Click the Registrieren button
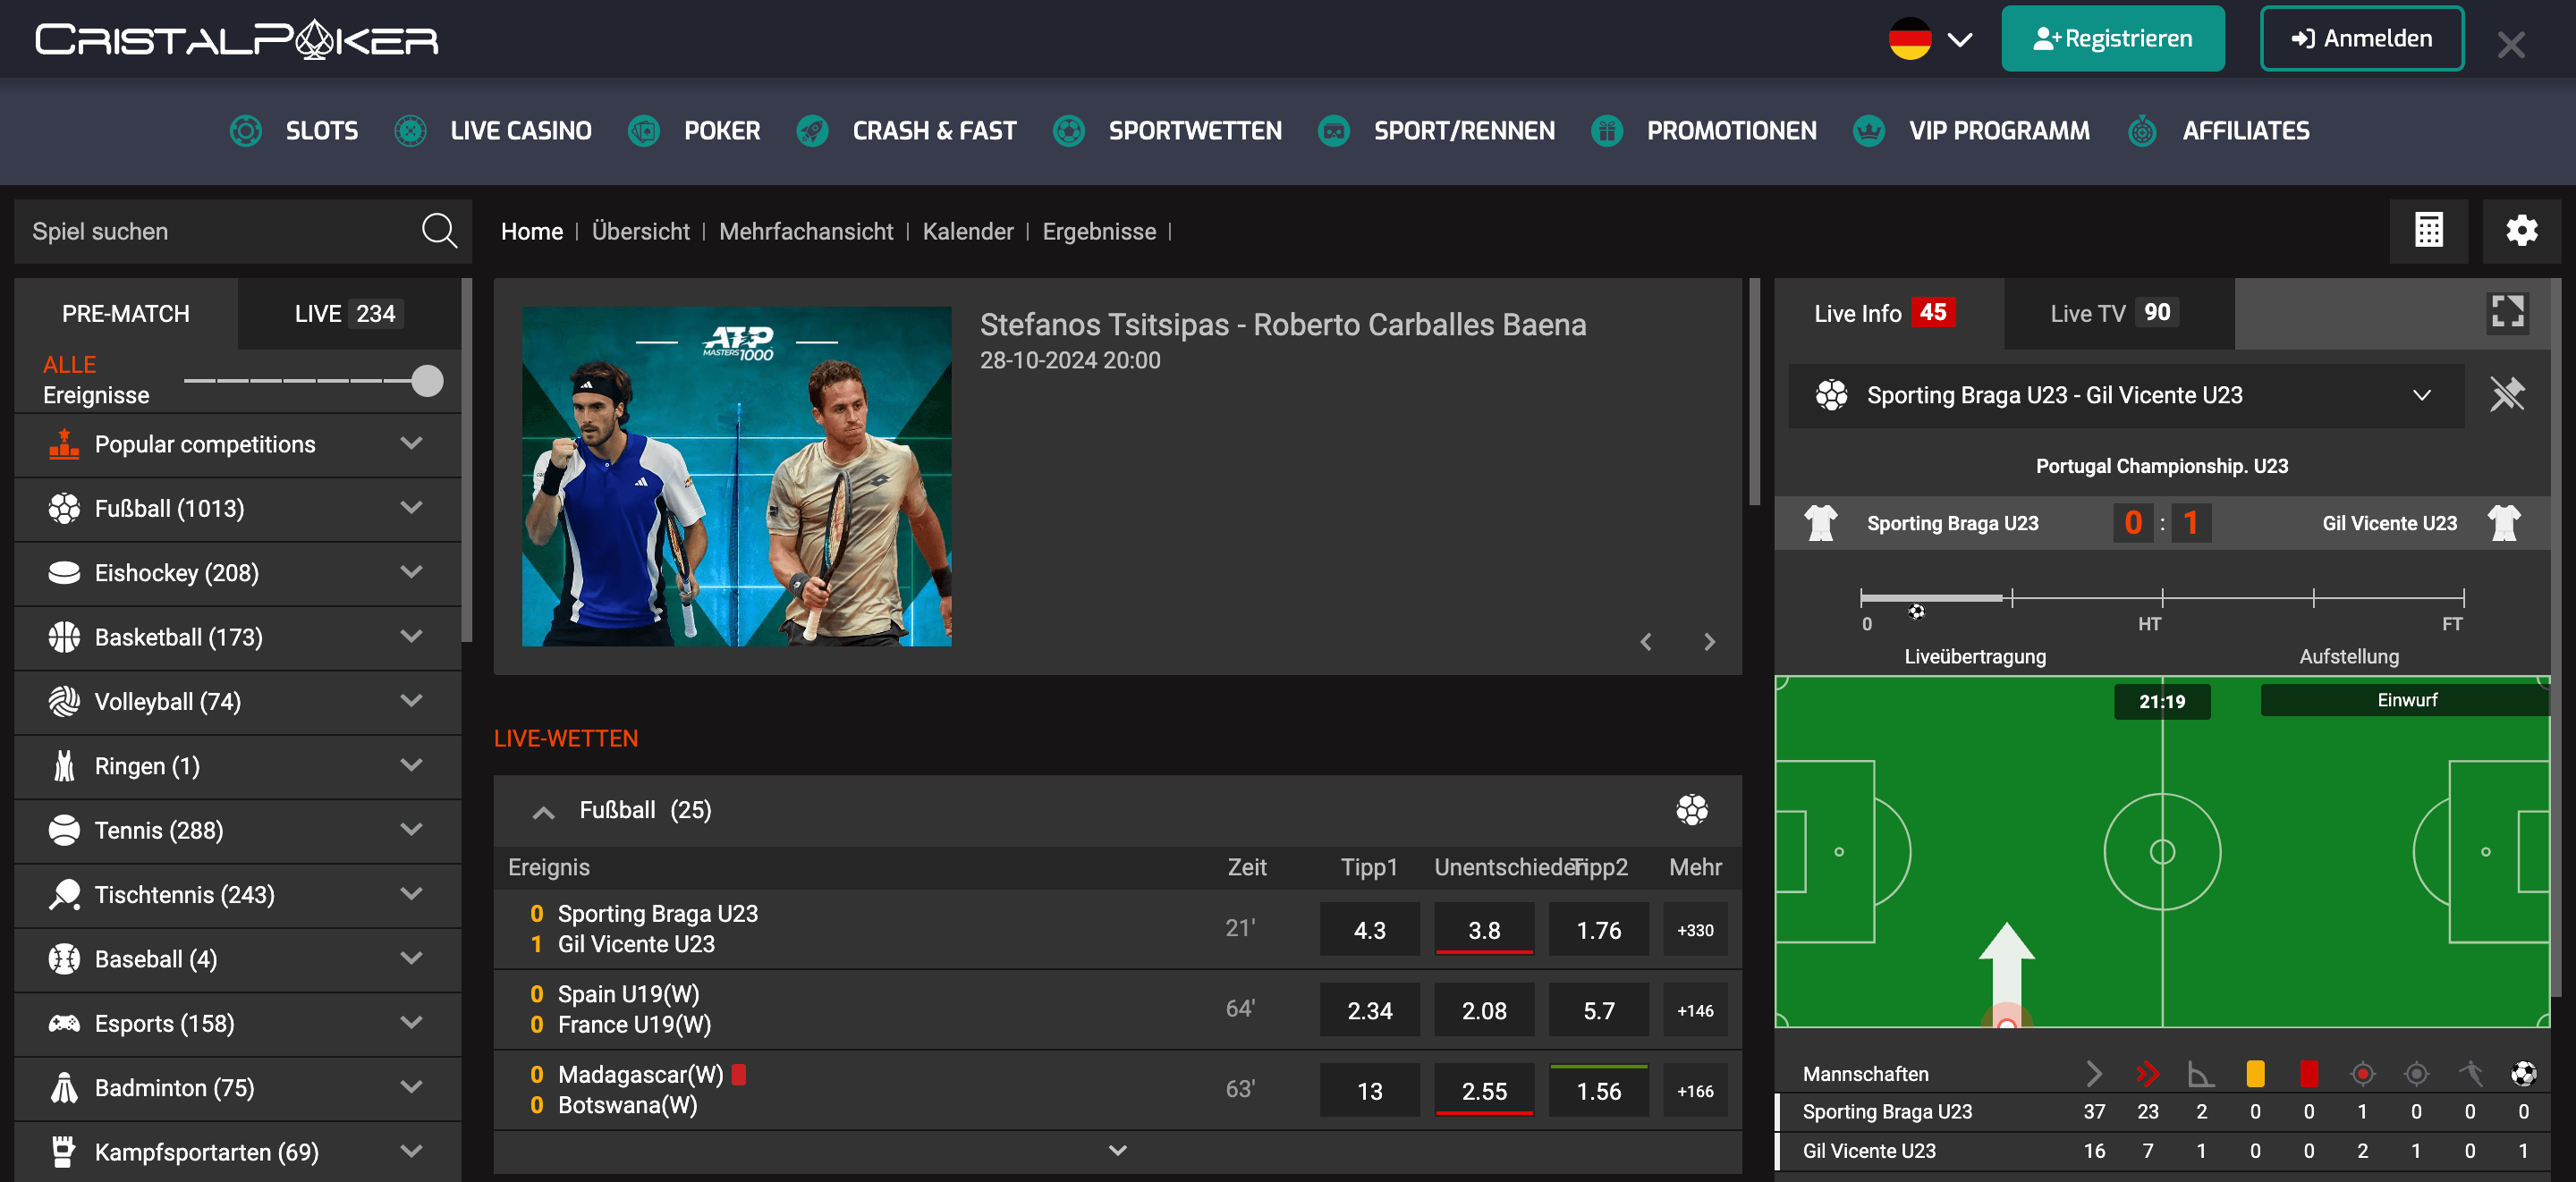Screen dimensions: 2576x1182 coord(2112,39)
